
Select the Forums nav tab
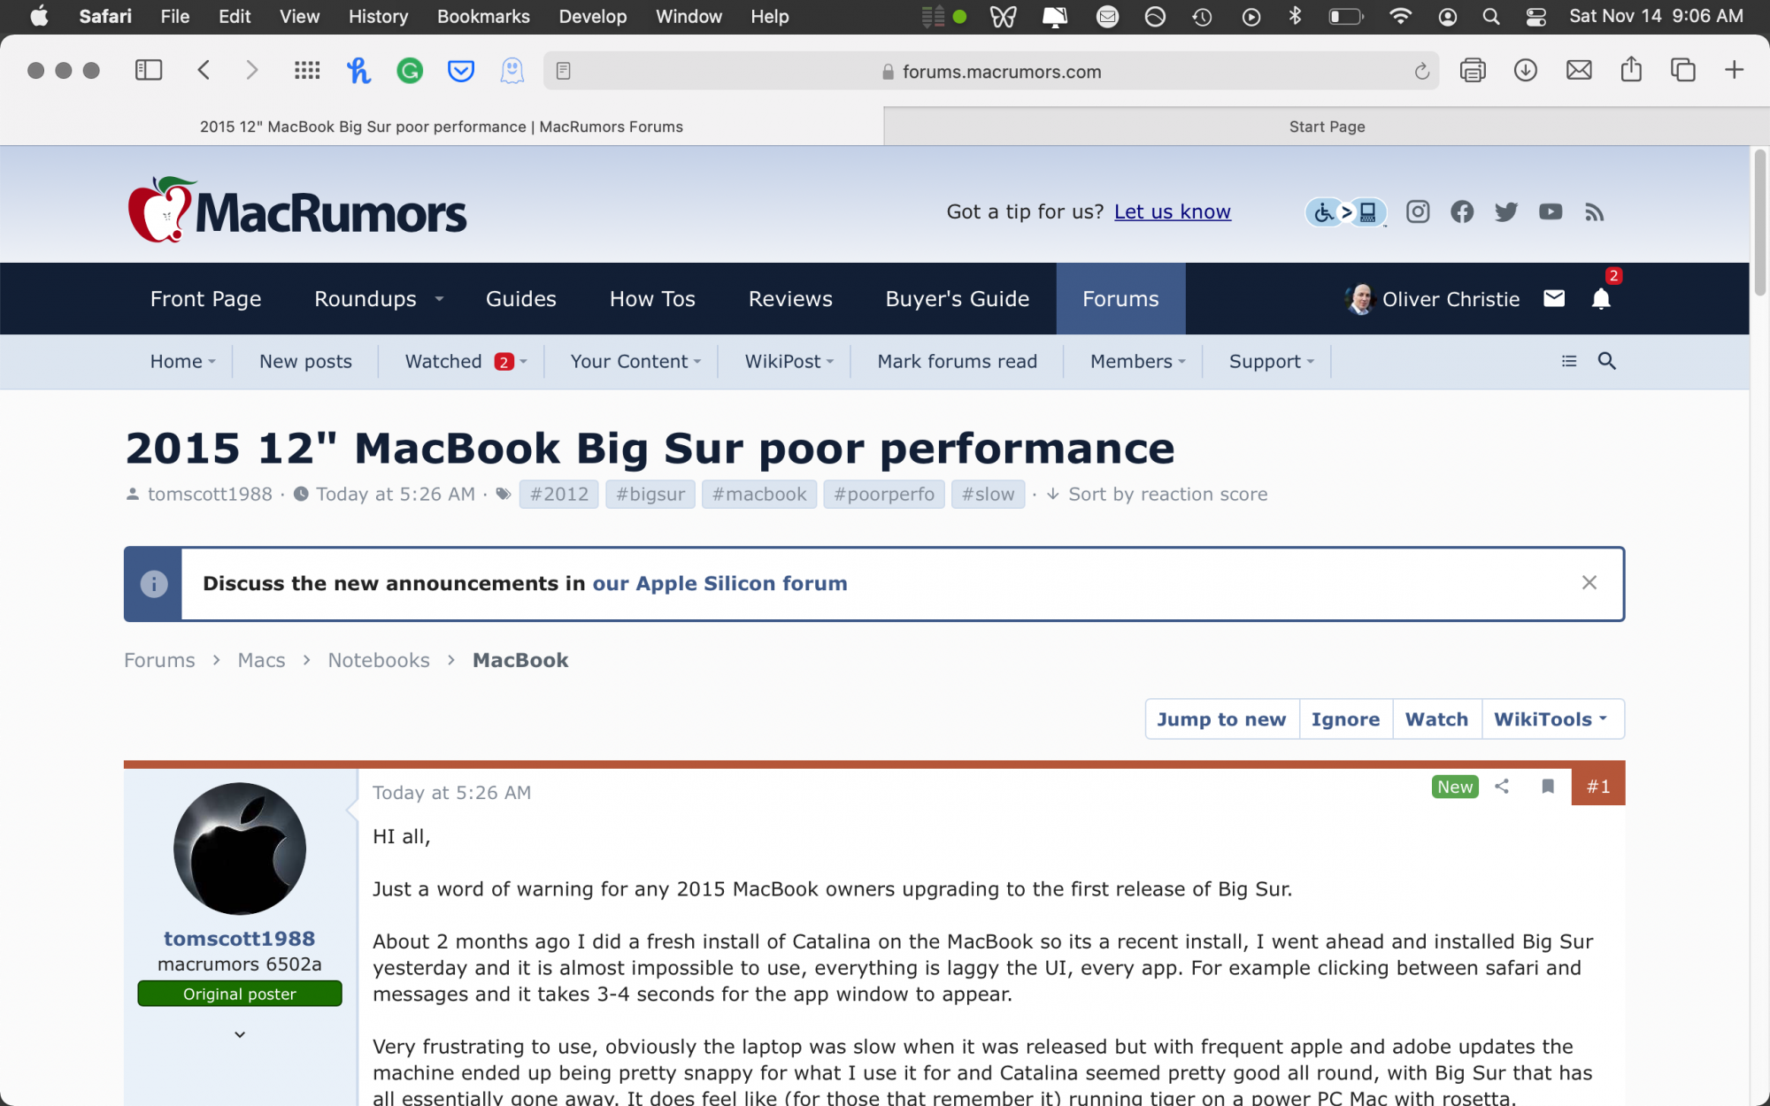pyautogui.click(x=1120, y=299)
